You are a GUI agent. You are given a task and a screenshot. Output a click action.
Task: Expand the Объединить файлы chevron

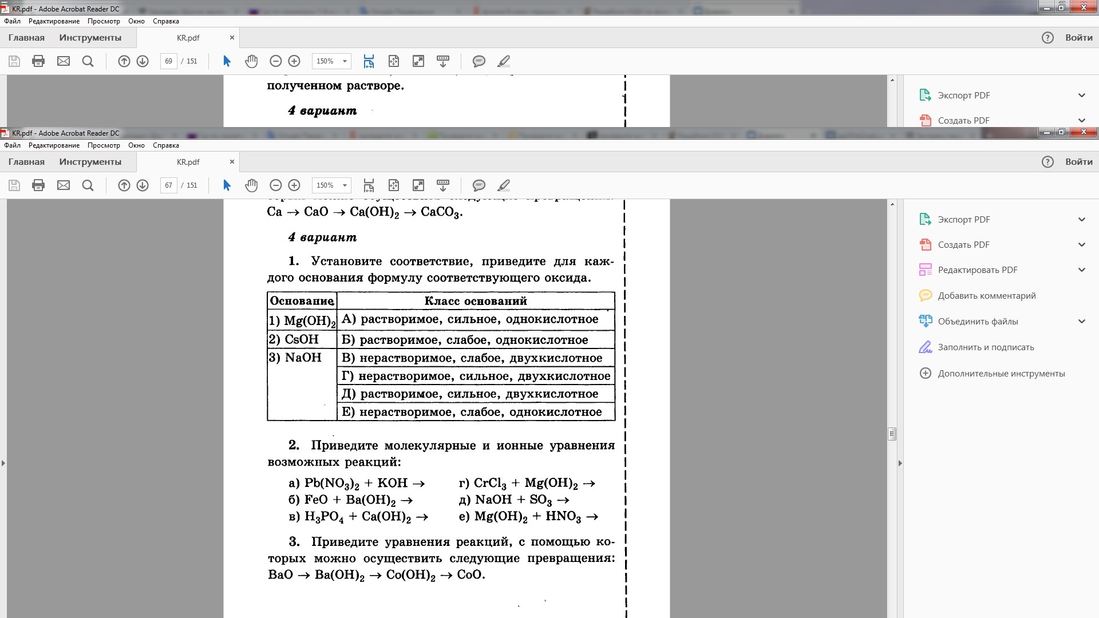tap(1082, 322)
